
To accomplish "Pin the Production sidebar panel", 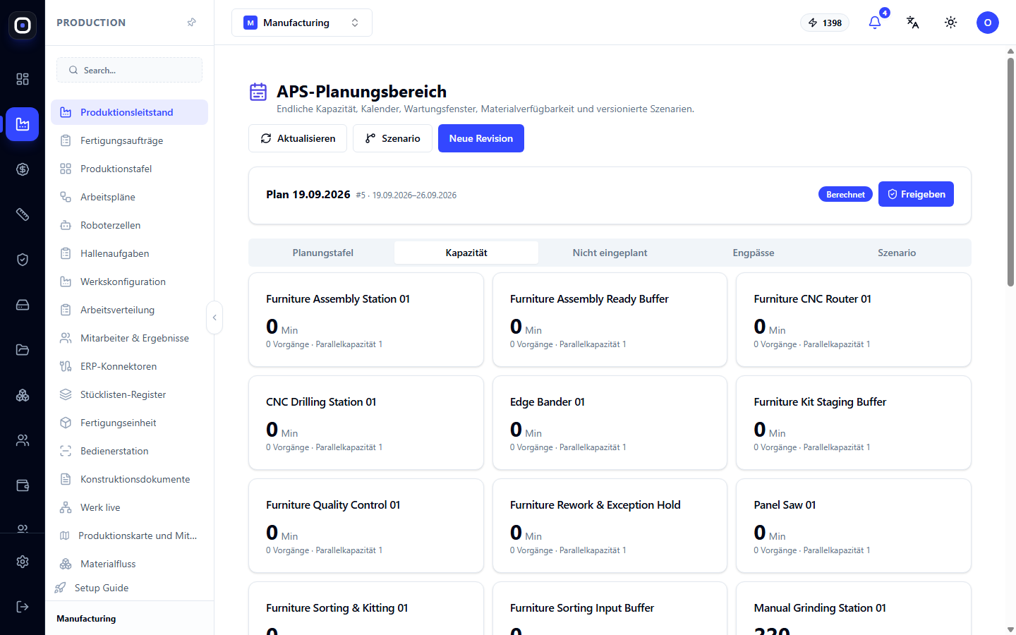I will point(191,23).
